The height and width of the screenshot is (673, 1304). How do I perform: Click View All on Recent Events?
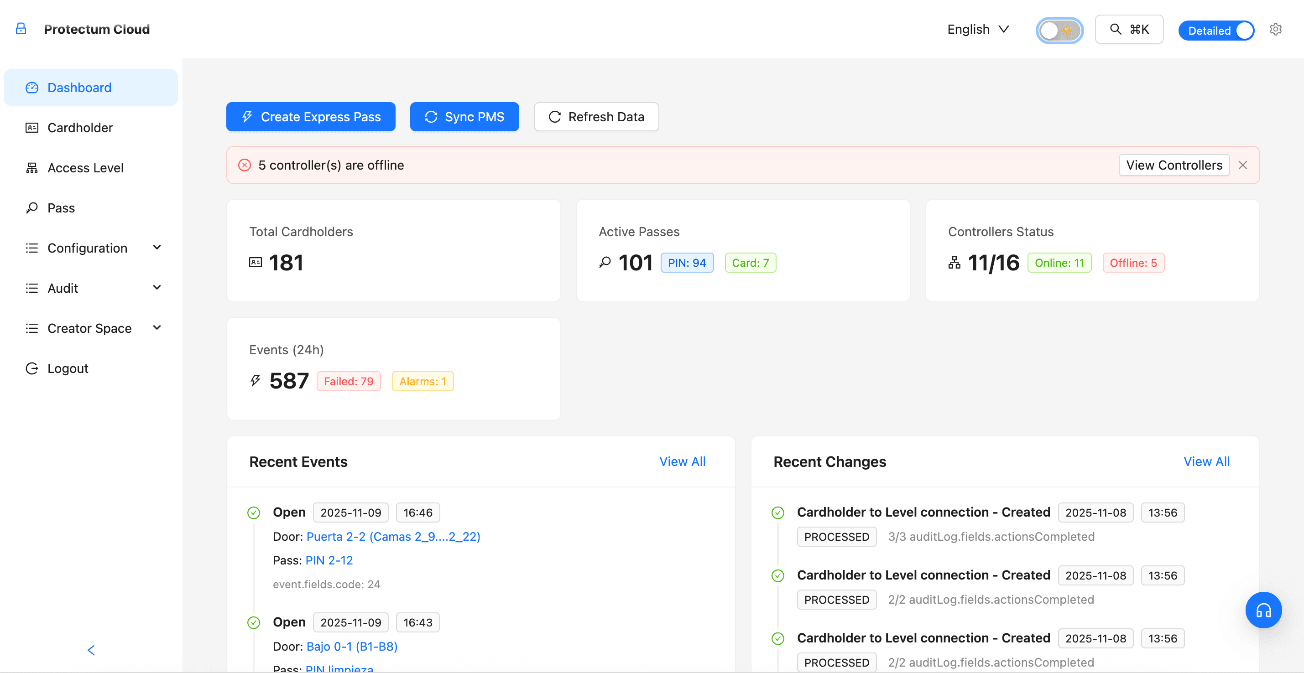pyautogui.click(x=683, y=461)
